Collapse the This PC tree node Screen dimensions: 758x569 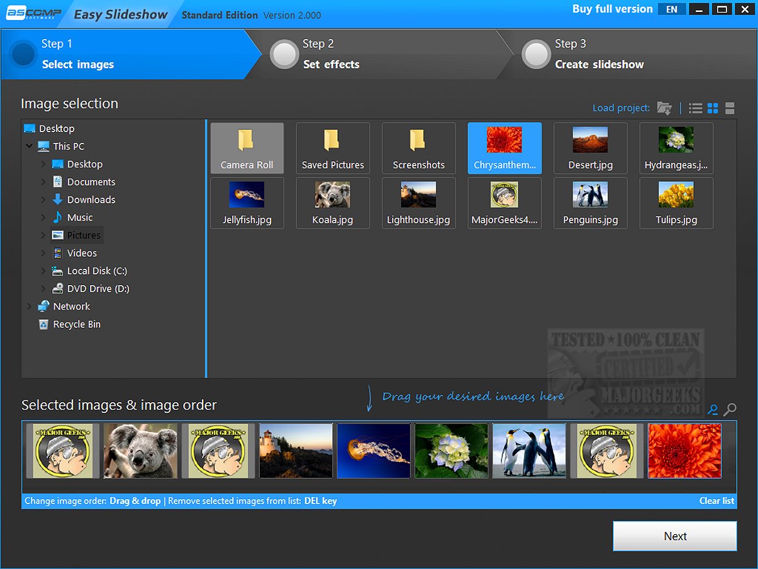point(29,145)
